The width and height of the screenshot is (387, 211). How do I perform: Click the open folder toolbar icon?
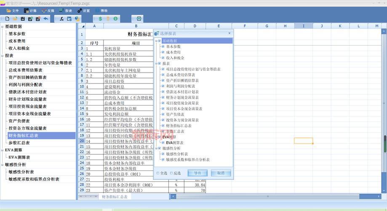point(15,19)
